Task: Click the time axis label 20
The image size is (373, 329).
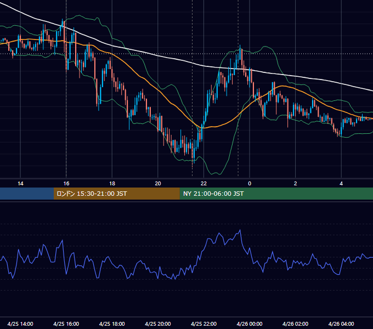Action: coord(158,184)
